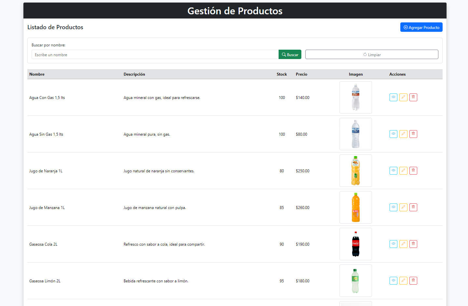Open edit pencil for Jugo de Naranja 1L
The width and height of the screenshot is (468, 306).
(403, 171)
